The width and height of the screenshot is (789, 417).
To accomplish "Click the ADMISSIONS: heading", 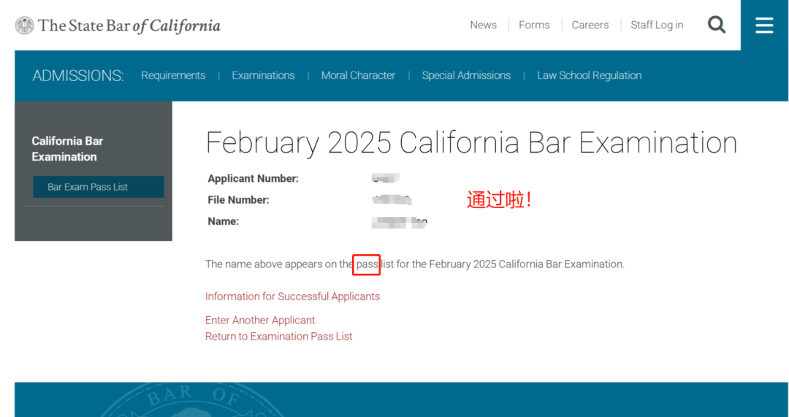I will (x=78, y=76).
